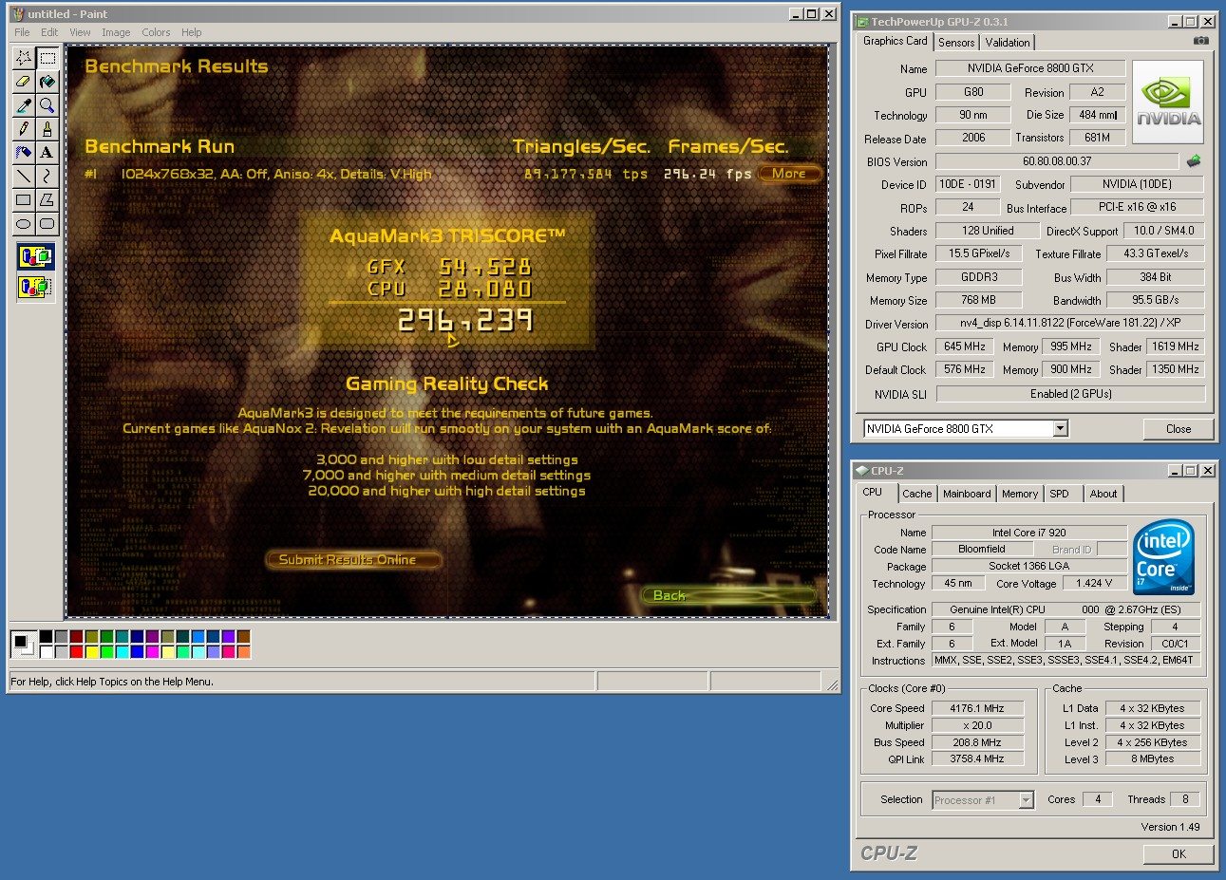
Task: Choose the Ellipse shape tool
Action: click(24, 223)
